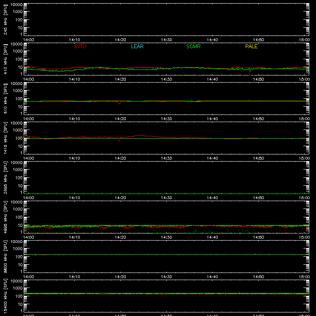Click 14:40 time label below 4995 MHz panel
The image size is (316, 316).
point(213,237)
